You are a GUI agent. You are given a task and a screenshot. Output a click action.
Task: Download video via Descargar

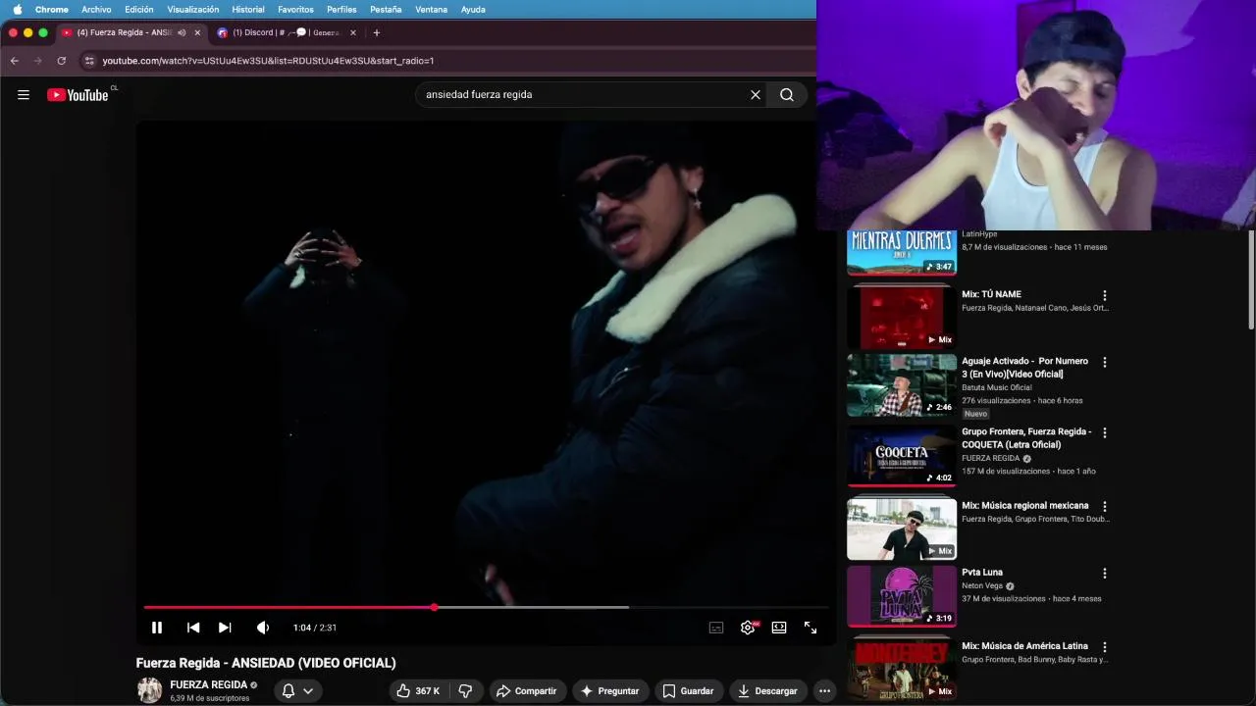pos(768,691)
